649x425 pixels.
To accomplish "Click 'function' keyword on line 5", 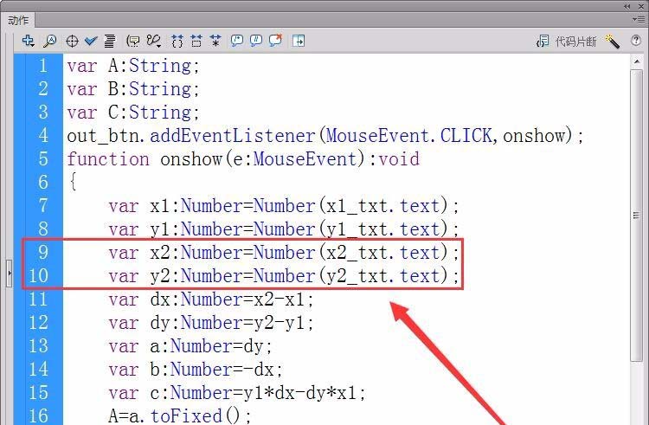I will click(x=108, y=159).
